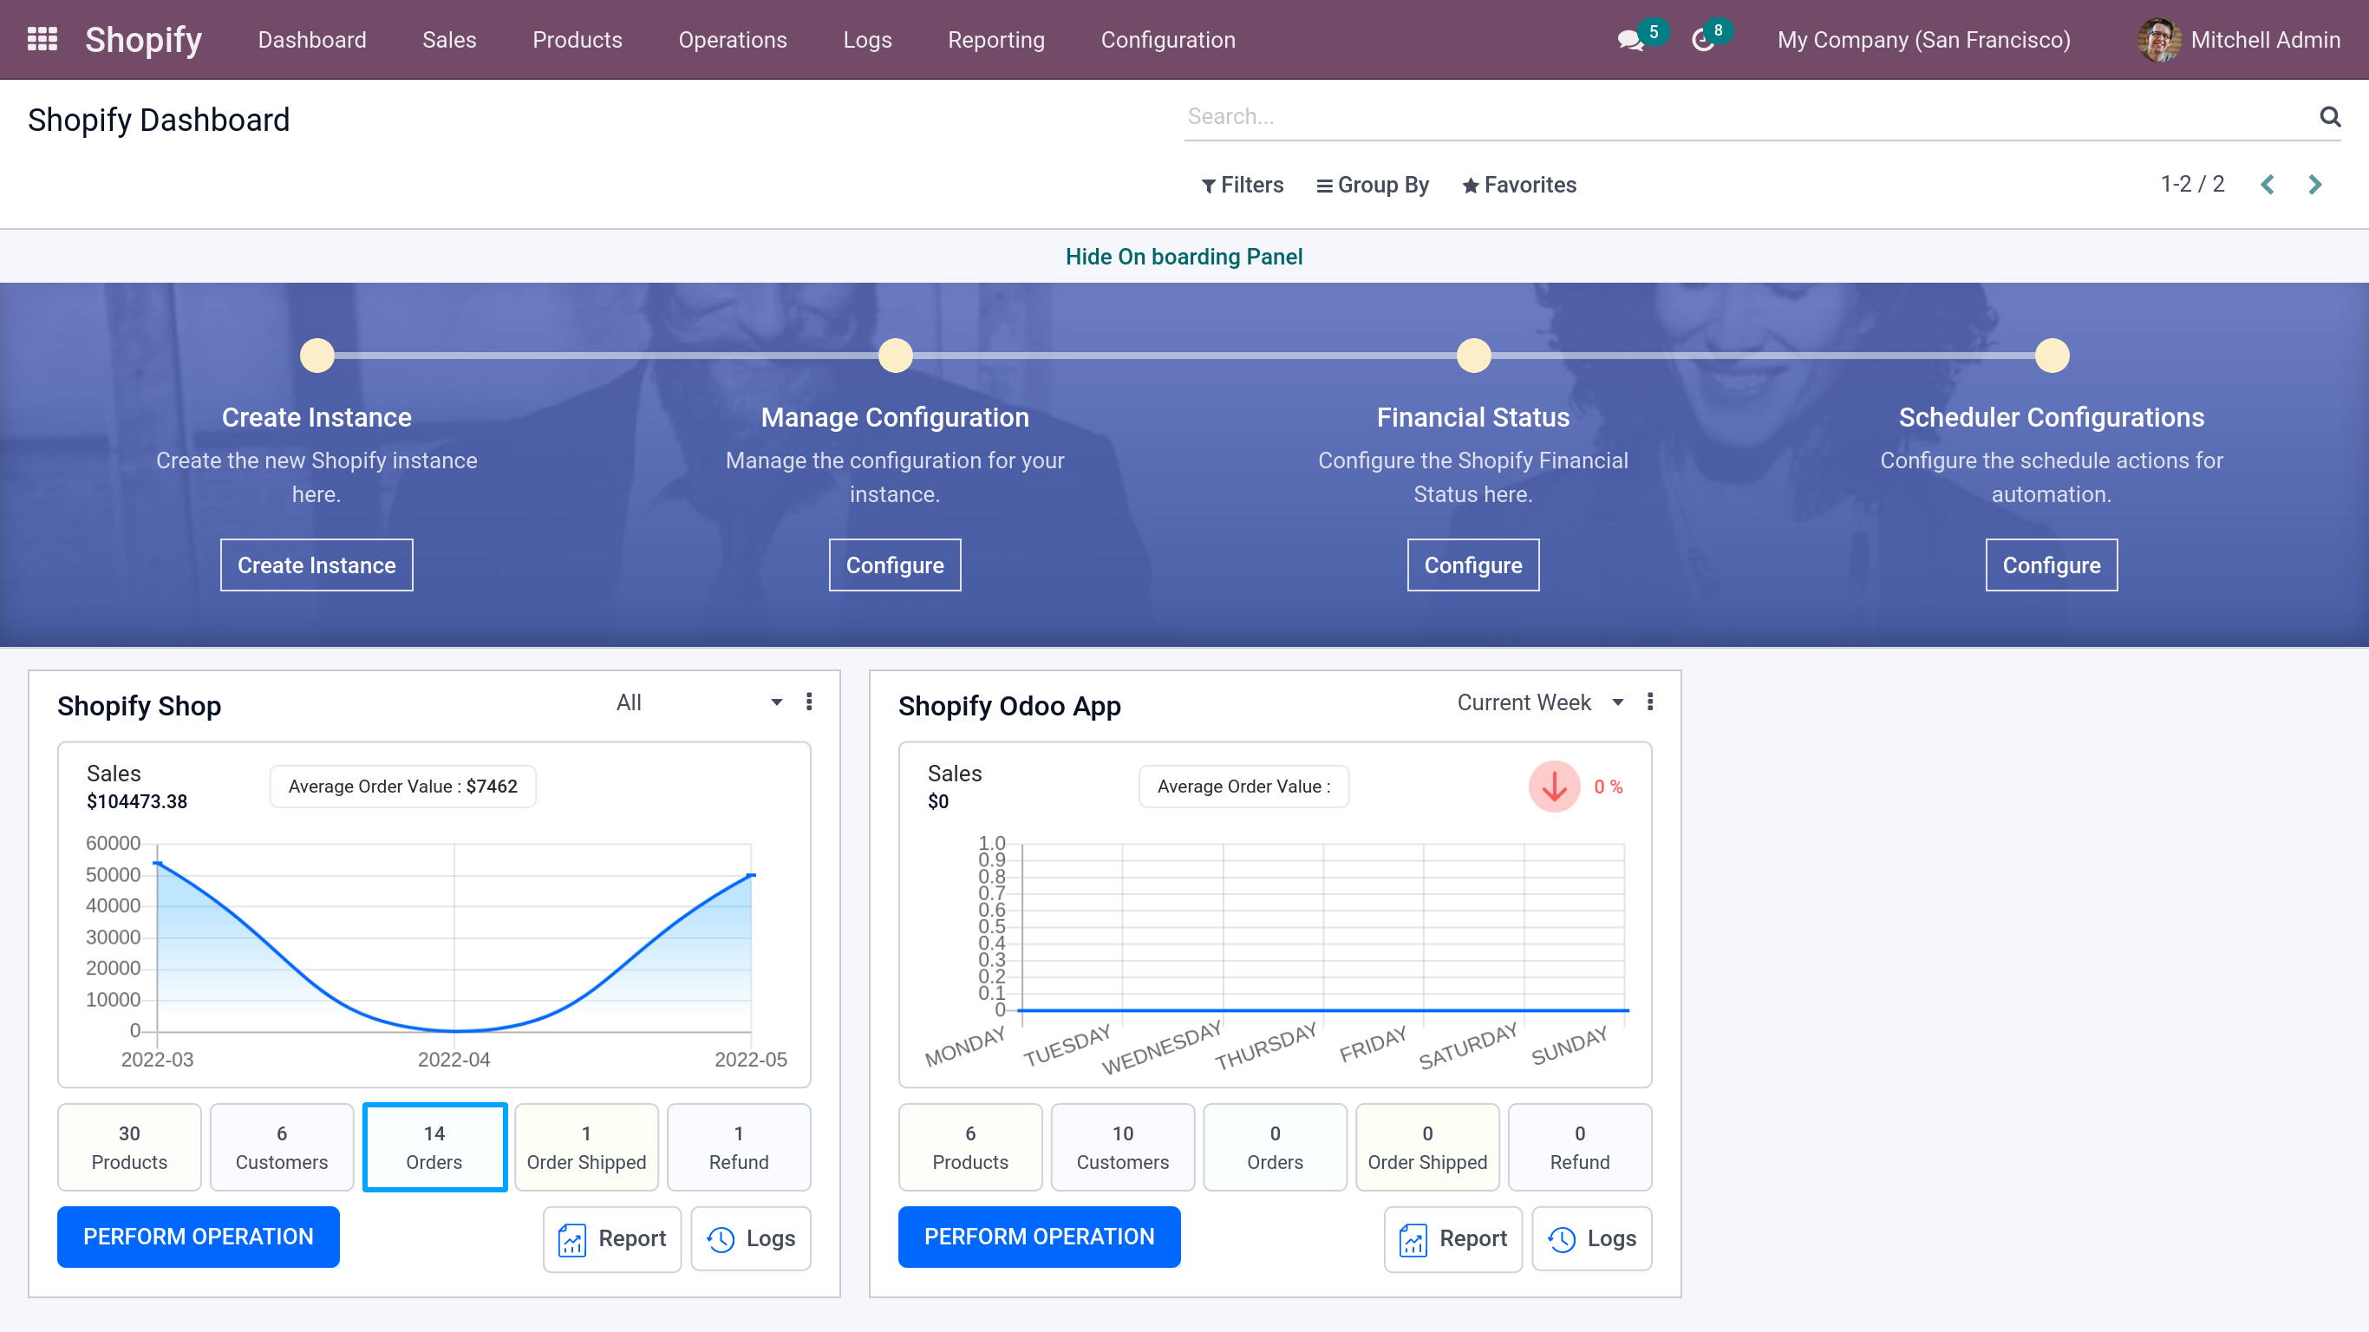Go to next page arrow
The image size is (2369, 1332).
(x=2314, y=185)
